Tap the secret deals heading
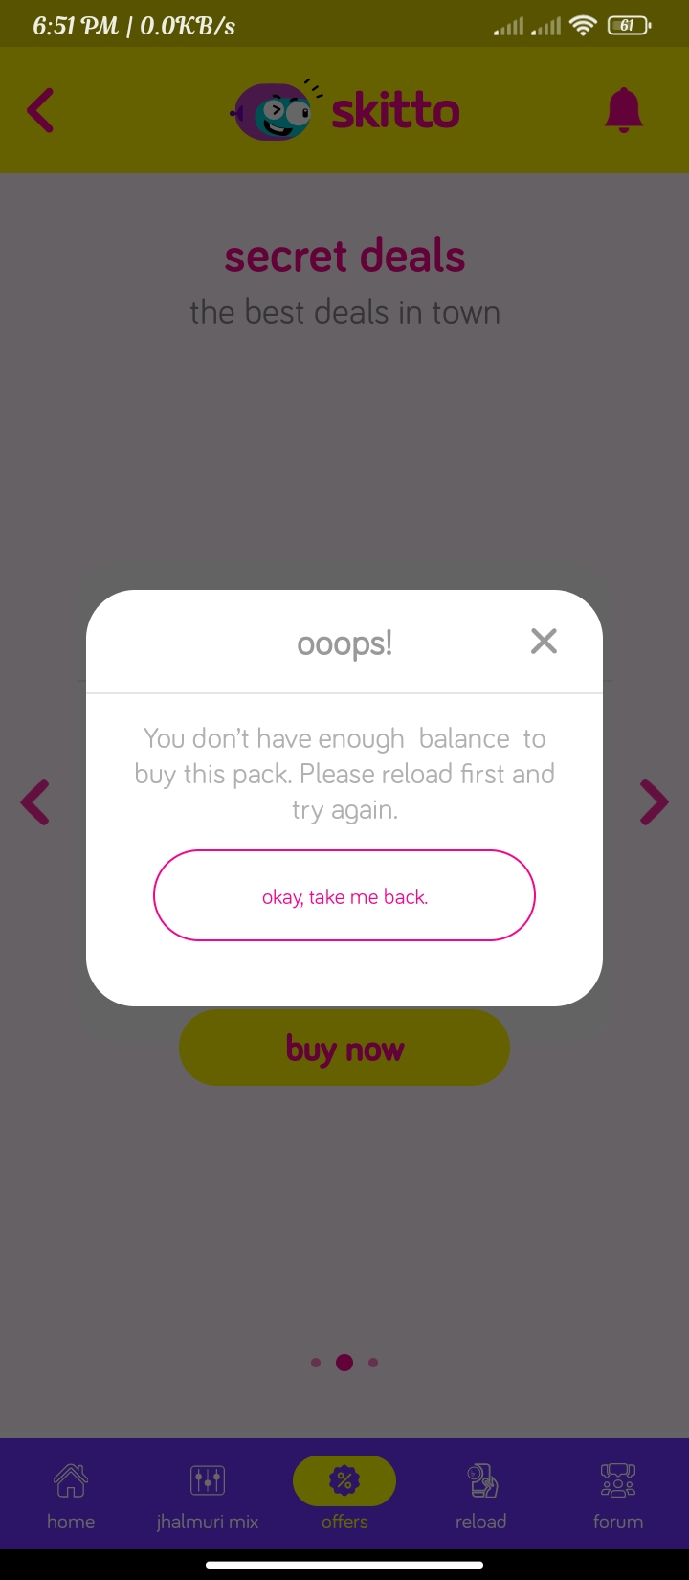 tap(344, 257)
